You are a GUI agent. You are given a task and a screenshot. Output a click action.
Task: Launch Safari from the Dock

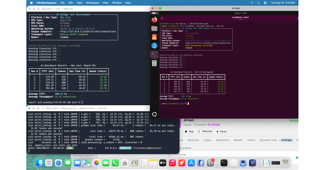(58, 163)
